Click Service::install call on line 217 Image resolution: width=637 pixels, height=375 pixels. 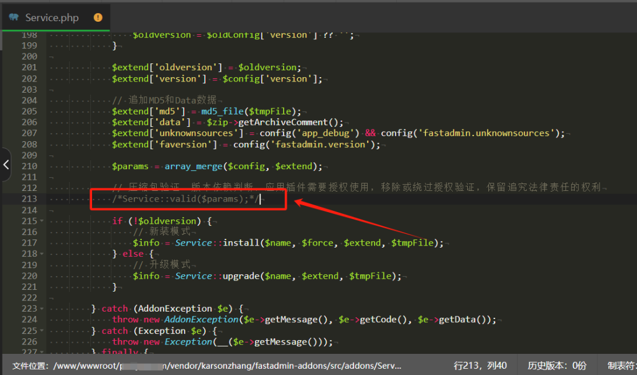coord(217,243)
